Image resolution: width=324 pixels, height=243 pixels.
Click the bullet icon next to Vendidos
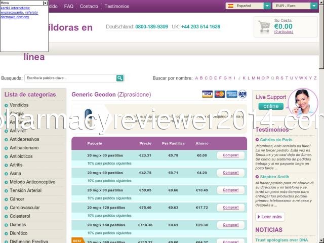click(x=6, y=105)
